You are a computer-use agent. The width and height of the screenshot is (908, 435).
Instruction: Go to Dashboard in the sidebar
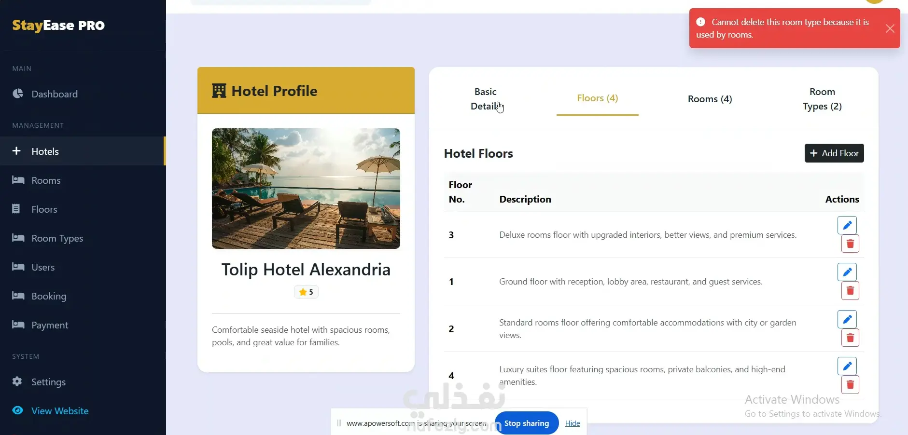[x=83, y=94]
